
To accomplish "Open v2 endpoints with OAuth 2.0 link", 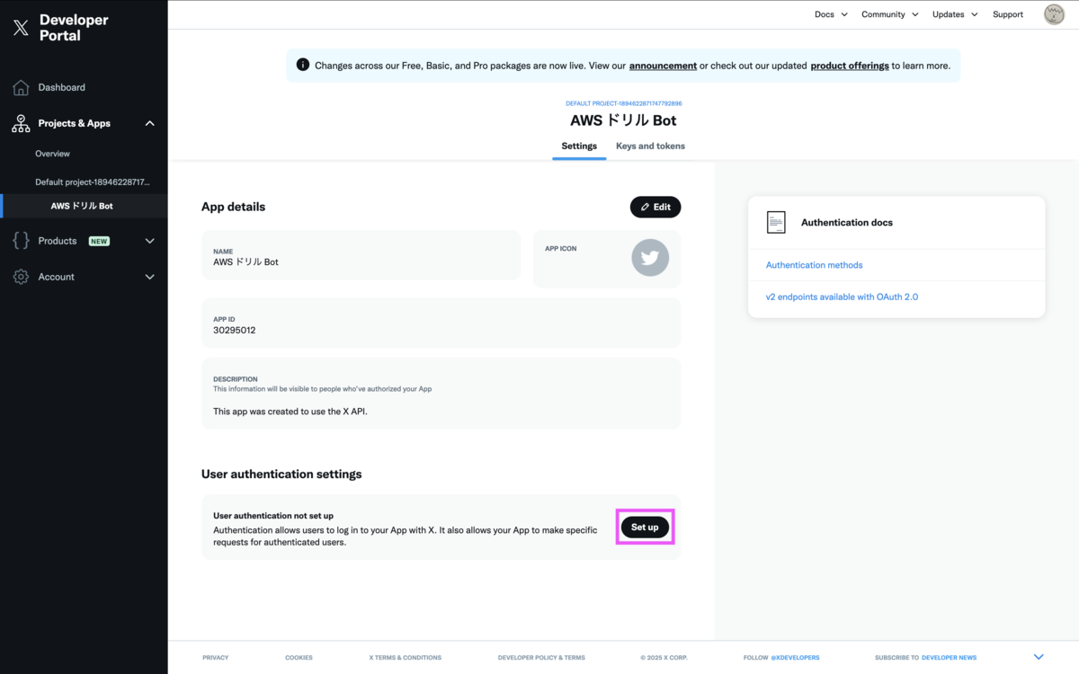I will 842,297.
